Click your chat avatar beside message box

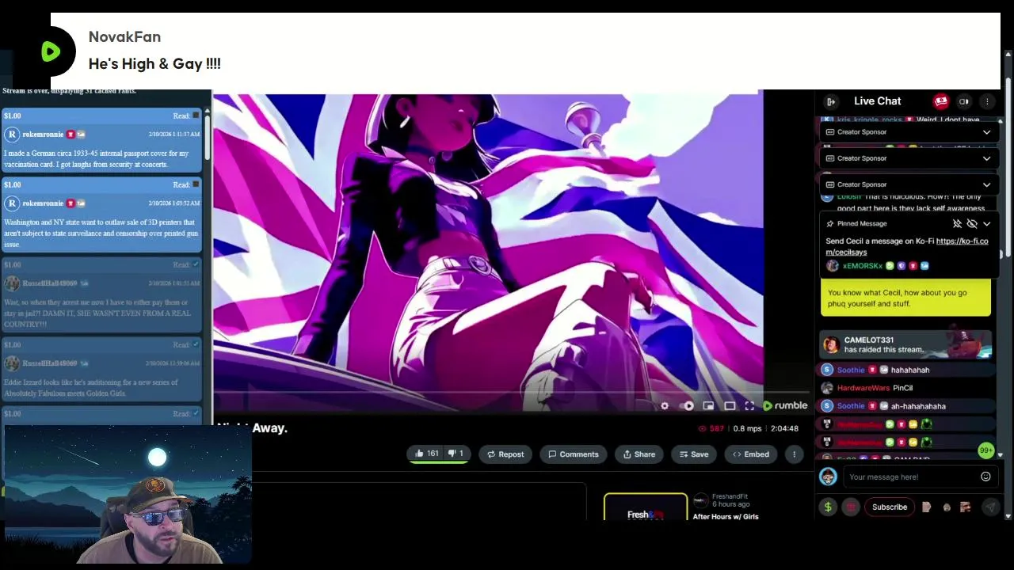click(828, 477)
